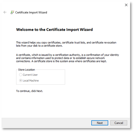Continue by clicking the Next button
The width and height of the screenshot is (134, 132).
[100, 123]
